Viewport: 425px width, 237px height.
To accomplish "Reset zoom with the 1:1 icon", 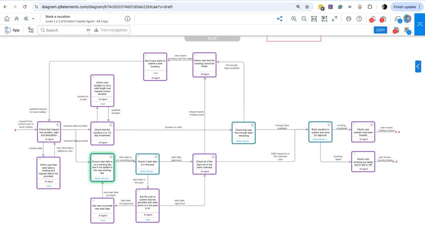I will click(314, 19).
